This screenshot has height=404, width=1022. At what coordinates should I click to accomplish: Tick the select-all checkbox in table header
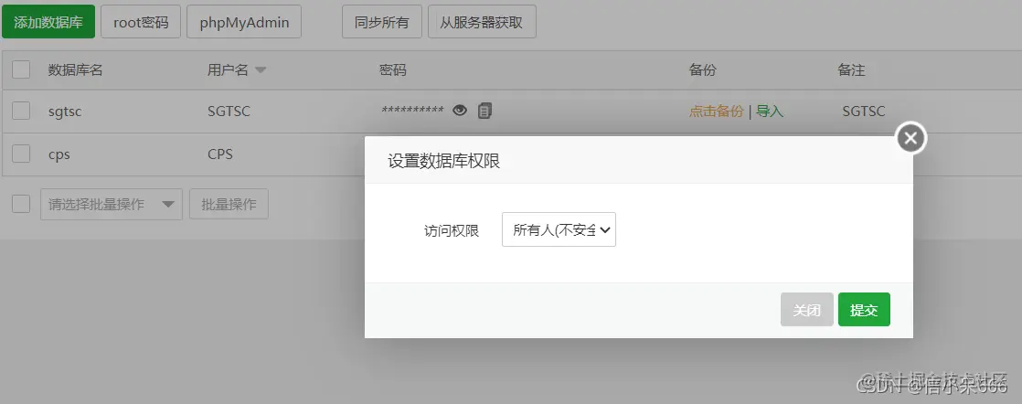click(21, 69)
